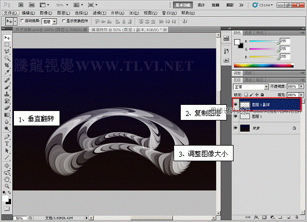
Task: Enable the Auto-Select checkbox
Action: point(22,21)
